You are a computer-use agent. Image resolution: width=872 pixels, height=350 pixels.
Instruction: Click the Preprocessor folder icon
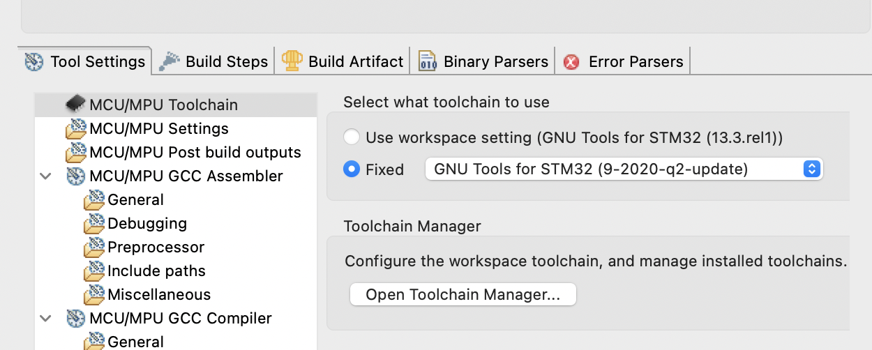pos(94,248)
